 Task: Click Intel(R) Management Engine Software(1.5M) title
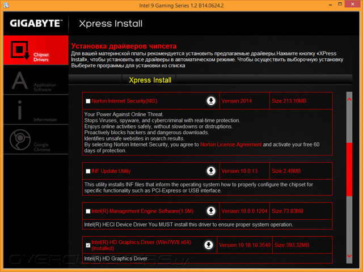142,211
